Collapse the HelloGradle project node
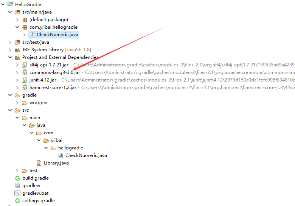Screen dimensions: 295x206 [3, 4]
